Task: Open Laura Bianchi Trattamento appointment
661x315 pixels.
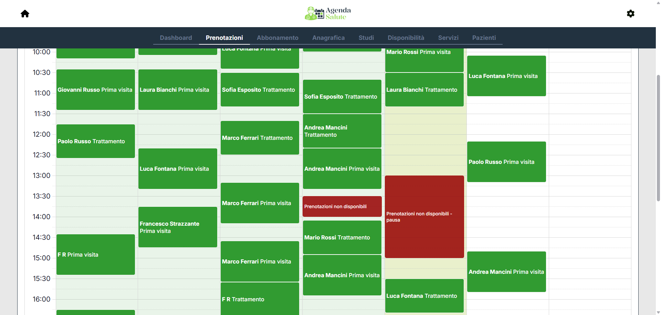Action: tap(424, 90)
